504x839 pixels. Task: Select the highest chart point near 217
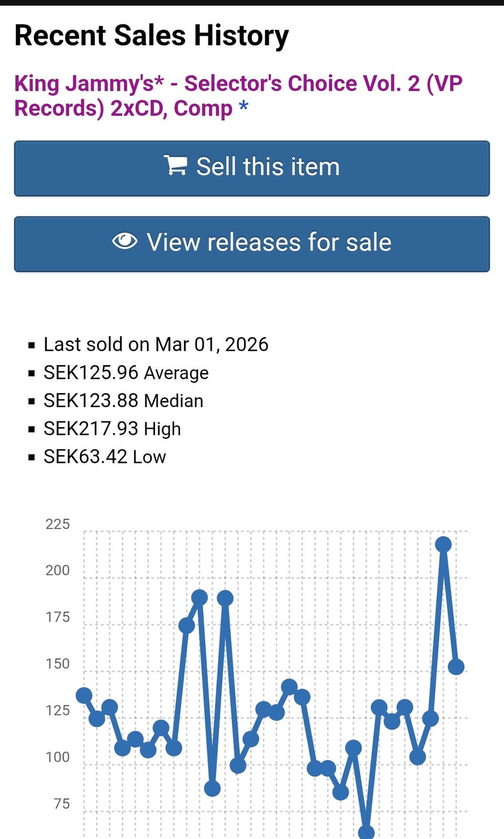(443, 544)
